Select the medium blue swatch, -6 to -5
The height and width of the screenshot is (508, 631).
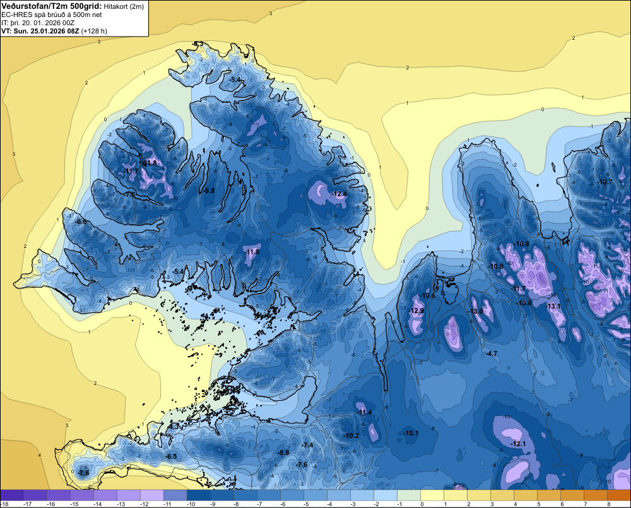292,495
